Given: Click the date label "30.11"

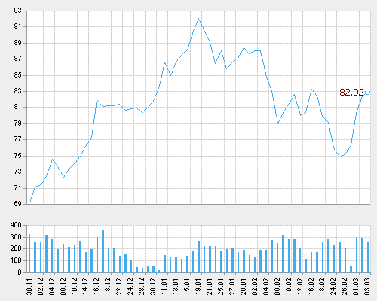Looking at the screenshot, I should pos(29,286).
